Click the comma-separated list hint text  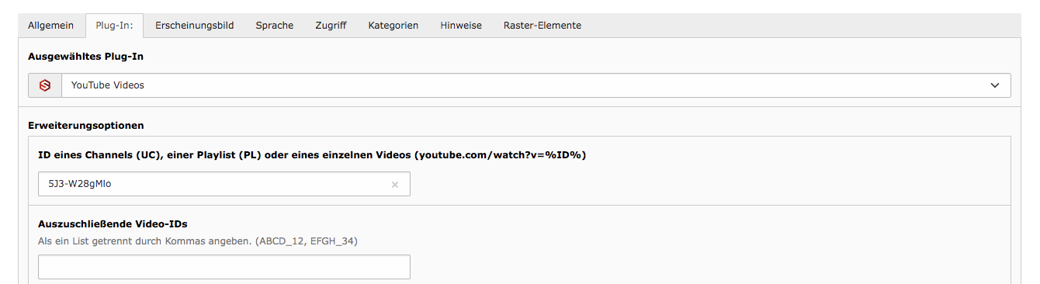point(198,241)
